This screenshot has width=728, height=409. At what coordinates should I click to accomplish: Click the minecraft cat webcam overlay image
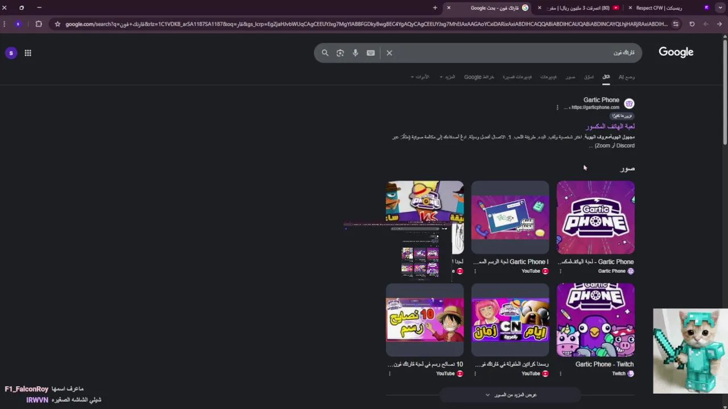[690, 351]
